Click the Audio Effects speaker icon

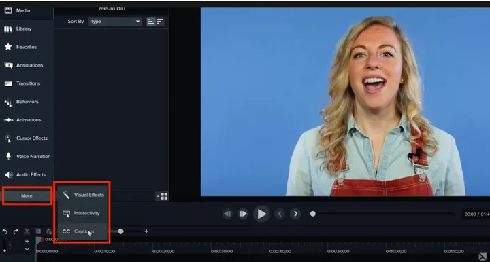[9, 174]
